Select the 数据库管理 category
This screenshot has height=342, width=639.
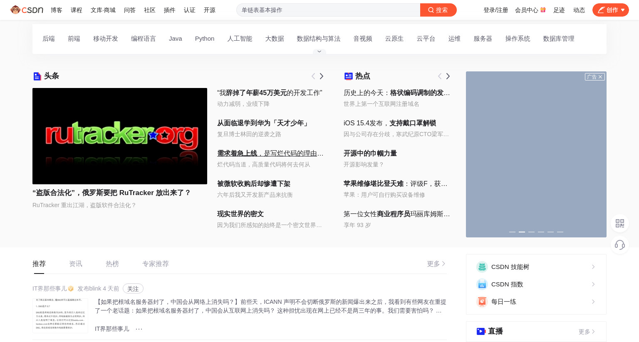[x=559, y=39]
